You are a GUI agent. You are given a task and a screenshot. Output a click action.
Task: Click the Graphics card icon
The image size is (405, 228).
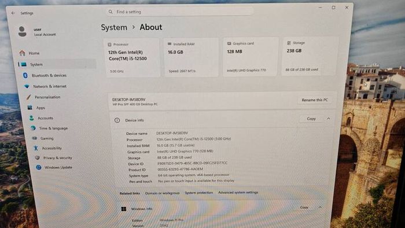[229, 43]
